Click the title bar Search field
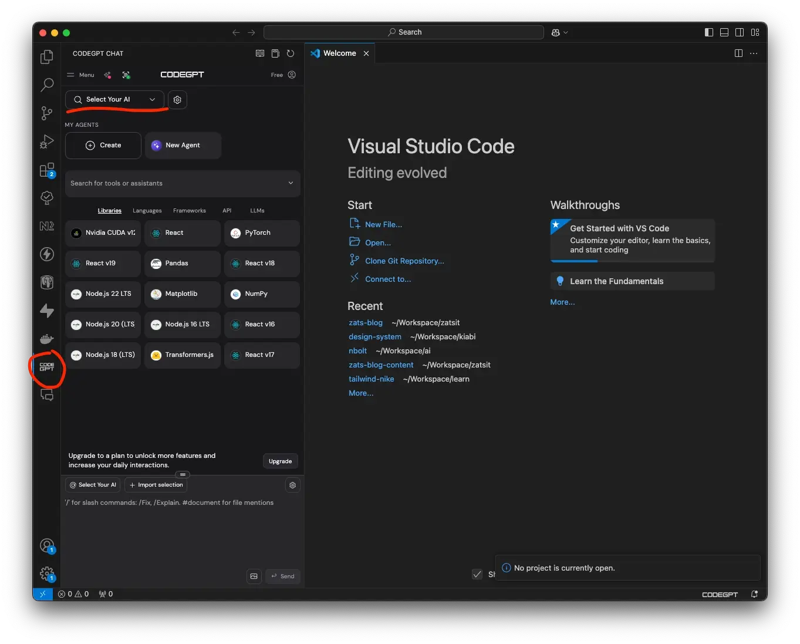The width and height of the screenshot is (800, 644). [x=404, y=32]
